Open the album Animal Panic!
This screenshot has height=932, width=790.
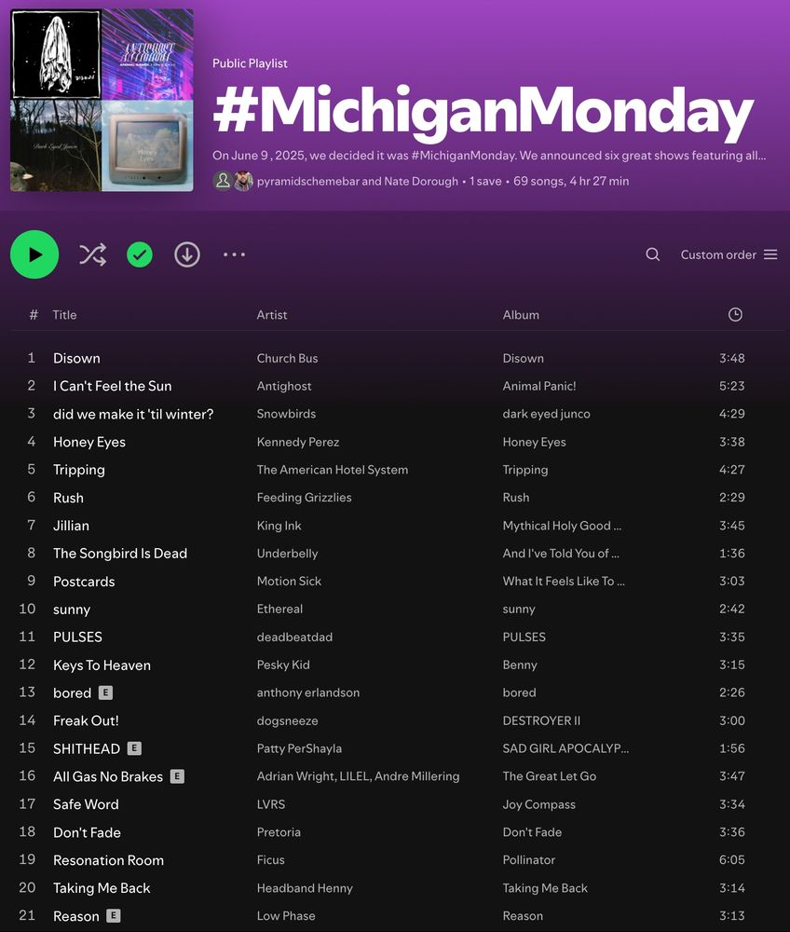point(539,387)
